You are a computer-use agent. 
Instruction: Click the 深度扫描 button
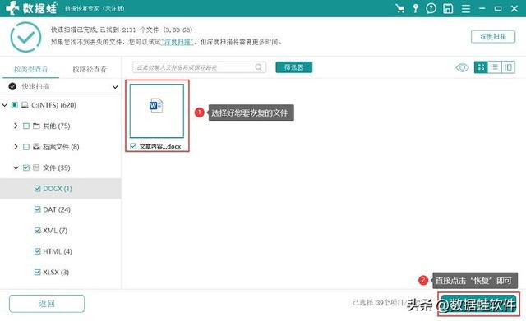pos(493,36)
